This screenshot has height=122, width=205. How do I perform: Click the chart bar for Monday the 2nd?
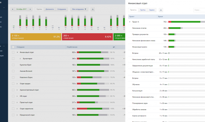(x=20, y=21)
